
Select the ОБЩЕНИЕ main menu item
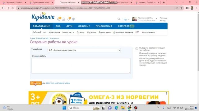tap(84, 26)
